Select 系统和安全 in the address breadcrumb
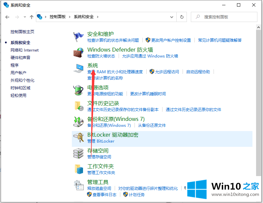Image resolution: width=263 pixels, height=203 pixels. (84, 17)
